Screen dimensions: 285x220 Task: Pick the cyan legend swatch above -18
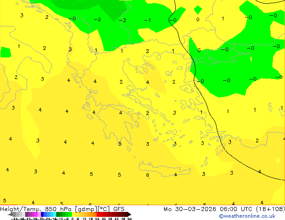[54, 214]
